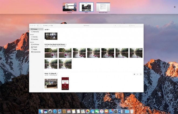The image size is (178, 114).
Task: Switch to the Safari space thumbnail
Action: click(x=86, y=7)
